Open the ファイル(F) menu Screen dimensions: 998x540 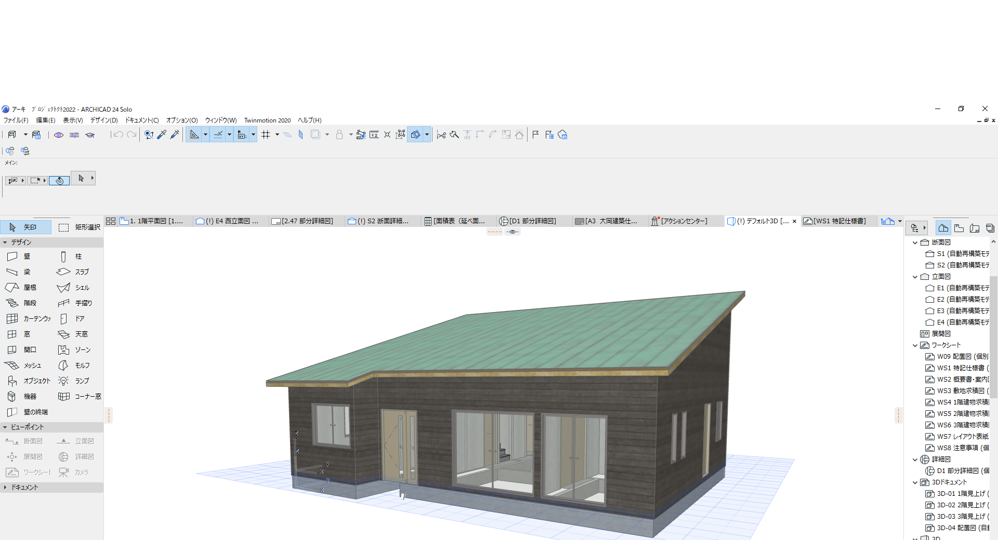pos(16,120)
